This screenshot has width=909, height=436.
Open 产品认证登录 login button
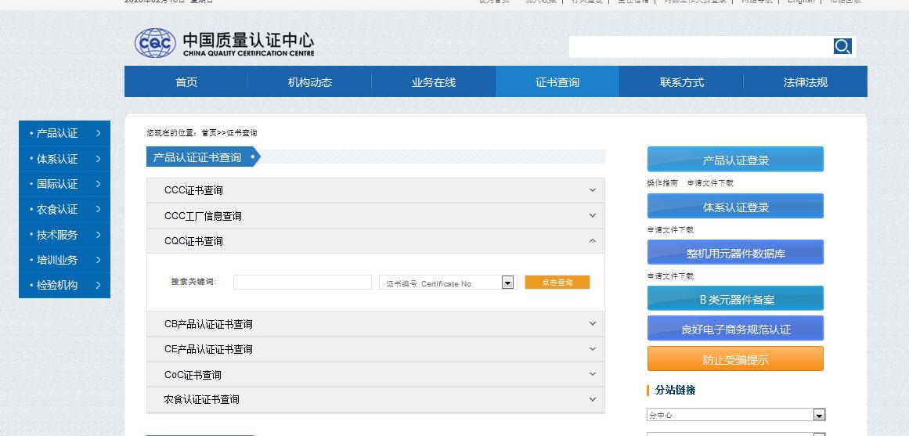click(735, 160)
